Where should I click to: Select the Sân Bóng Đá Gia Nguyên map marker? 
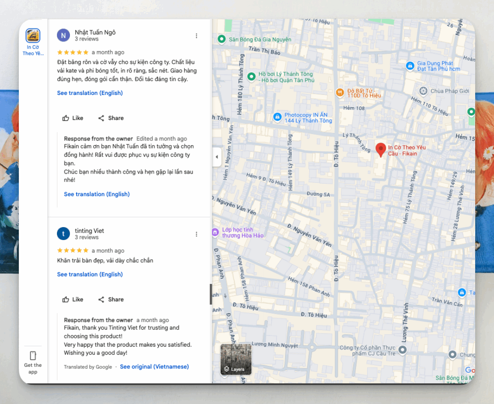point(222,39)
